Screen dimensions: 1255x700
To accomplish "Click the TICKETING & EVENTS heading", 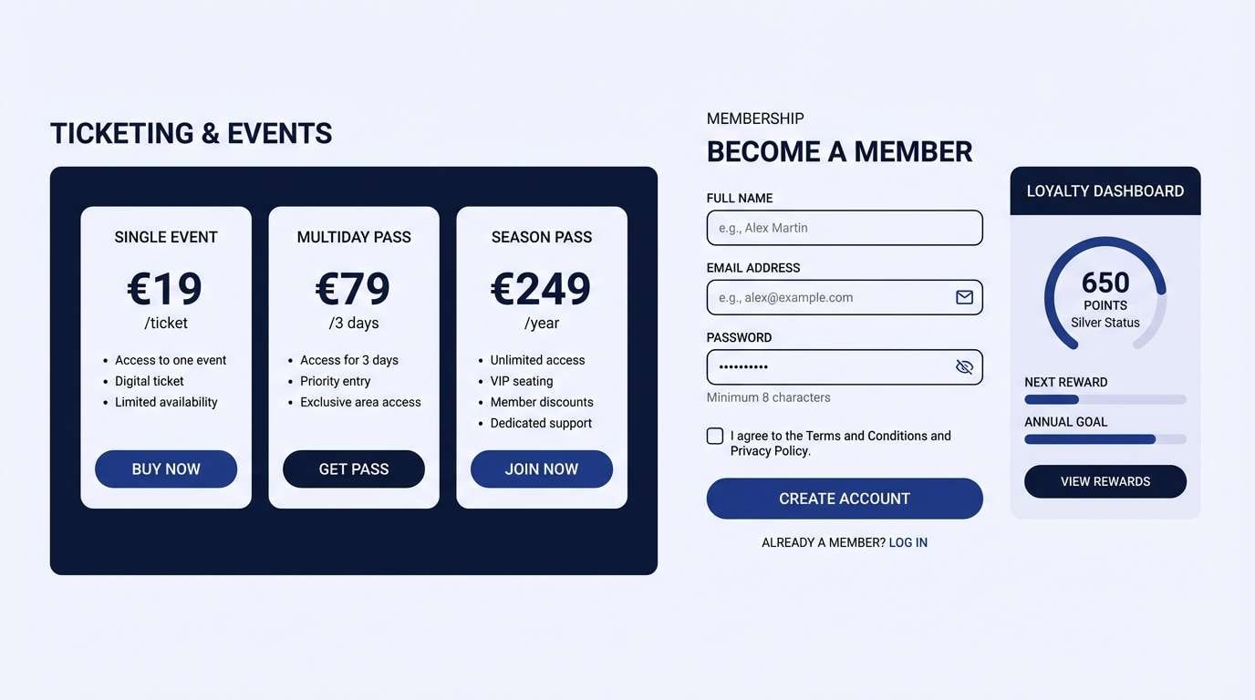I will tap(192, 133).
